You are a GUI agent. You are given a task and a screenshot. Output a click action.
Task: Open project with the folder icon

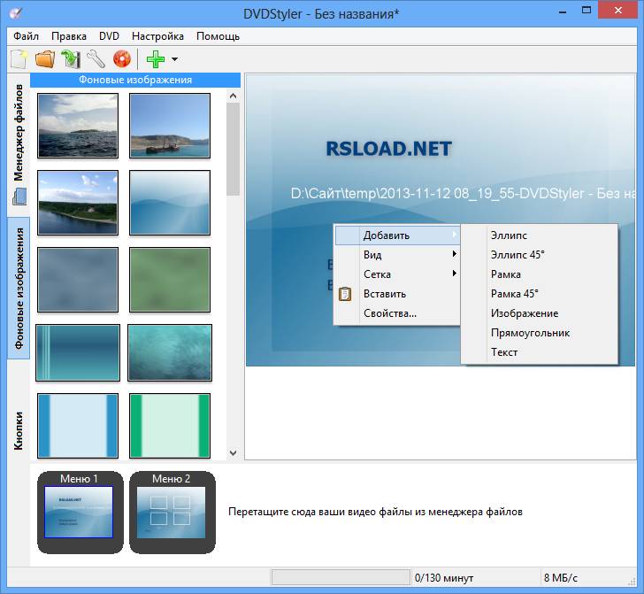click(x=45, y=59)
